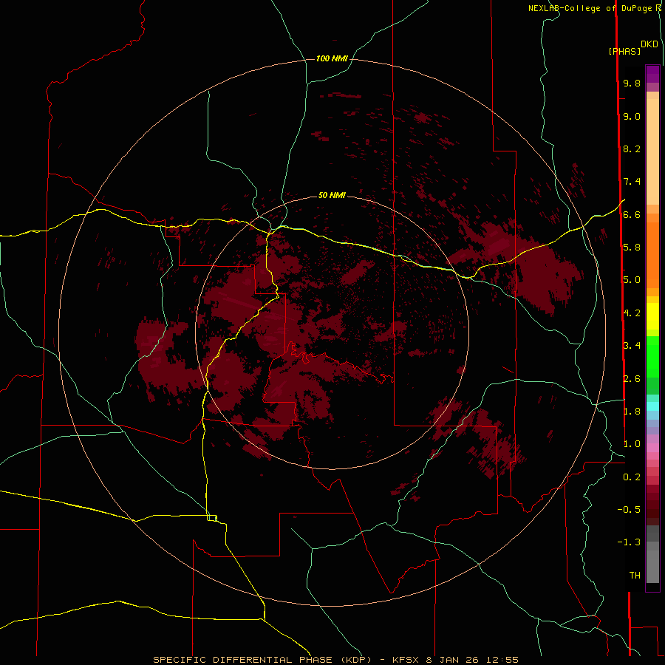
Task: Click the -1.3 legend value
Action: pos(629,542)
